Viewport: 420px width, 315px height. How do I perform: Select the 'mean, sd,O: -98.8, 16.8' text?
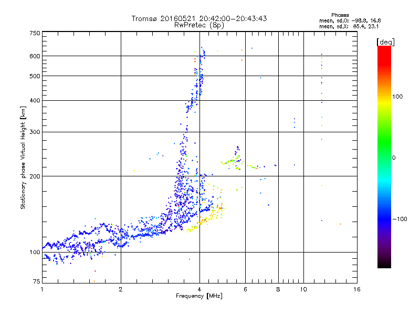(x=350, y=20)
